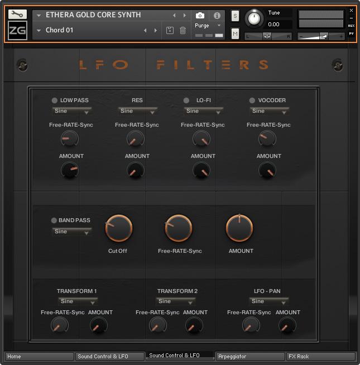Click the AUX button in the header

click(351, 26)
